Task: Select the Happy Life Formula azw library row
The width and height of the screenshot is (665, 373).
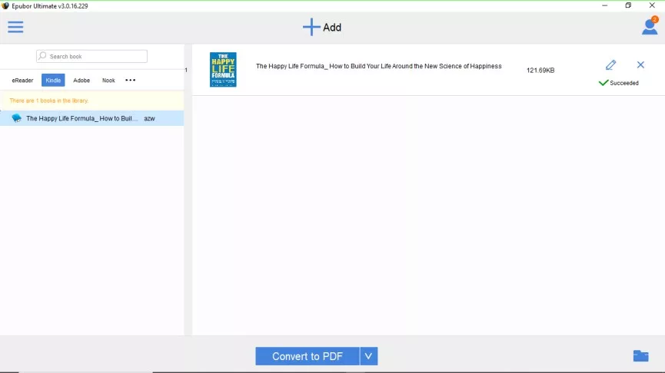Action: [91, 118]
